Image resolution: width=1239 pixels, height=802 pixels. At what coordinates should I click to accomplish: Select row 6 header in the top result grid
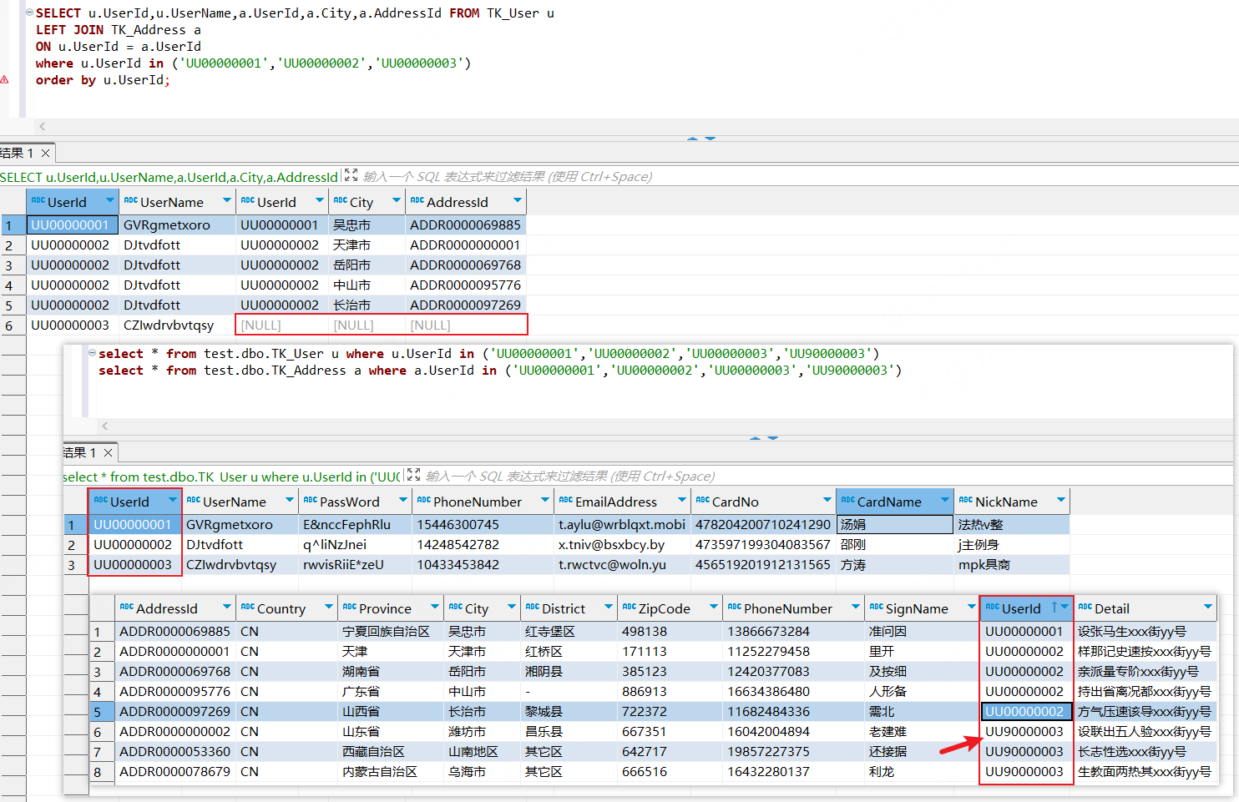coord(9,325)
